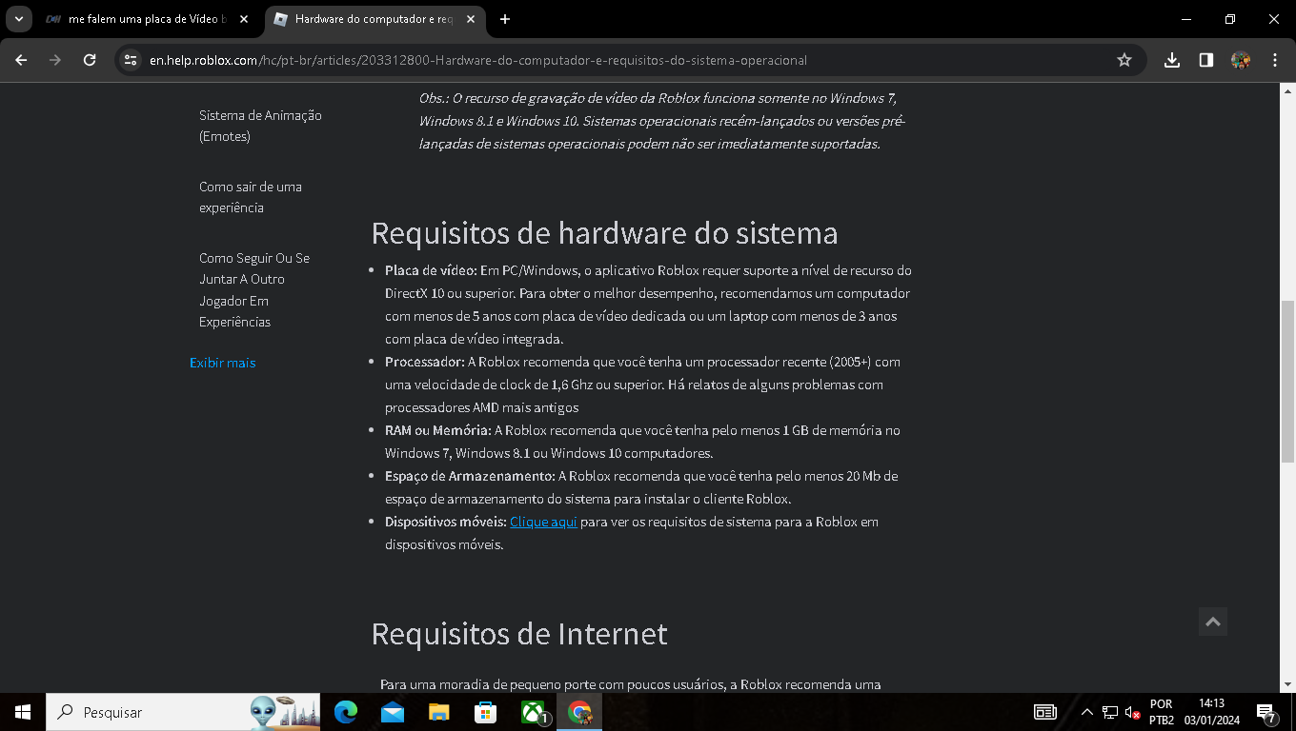
Task: Expand sidebar with 'Exibir mais'
Action: 222,363
